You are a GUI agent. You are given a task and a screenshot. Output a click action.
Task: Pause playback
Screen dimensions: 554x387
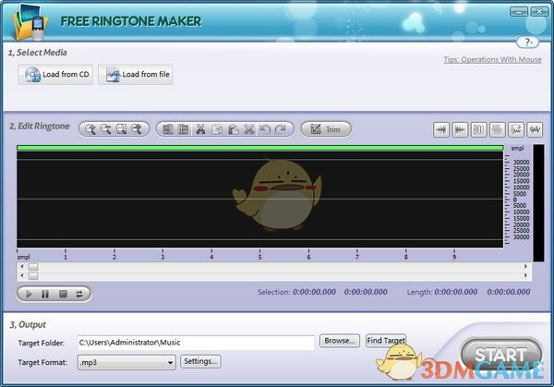click(x=45, y=294)
